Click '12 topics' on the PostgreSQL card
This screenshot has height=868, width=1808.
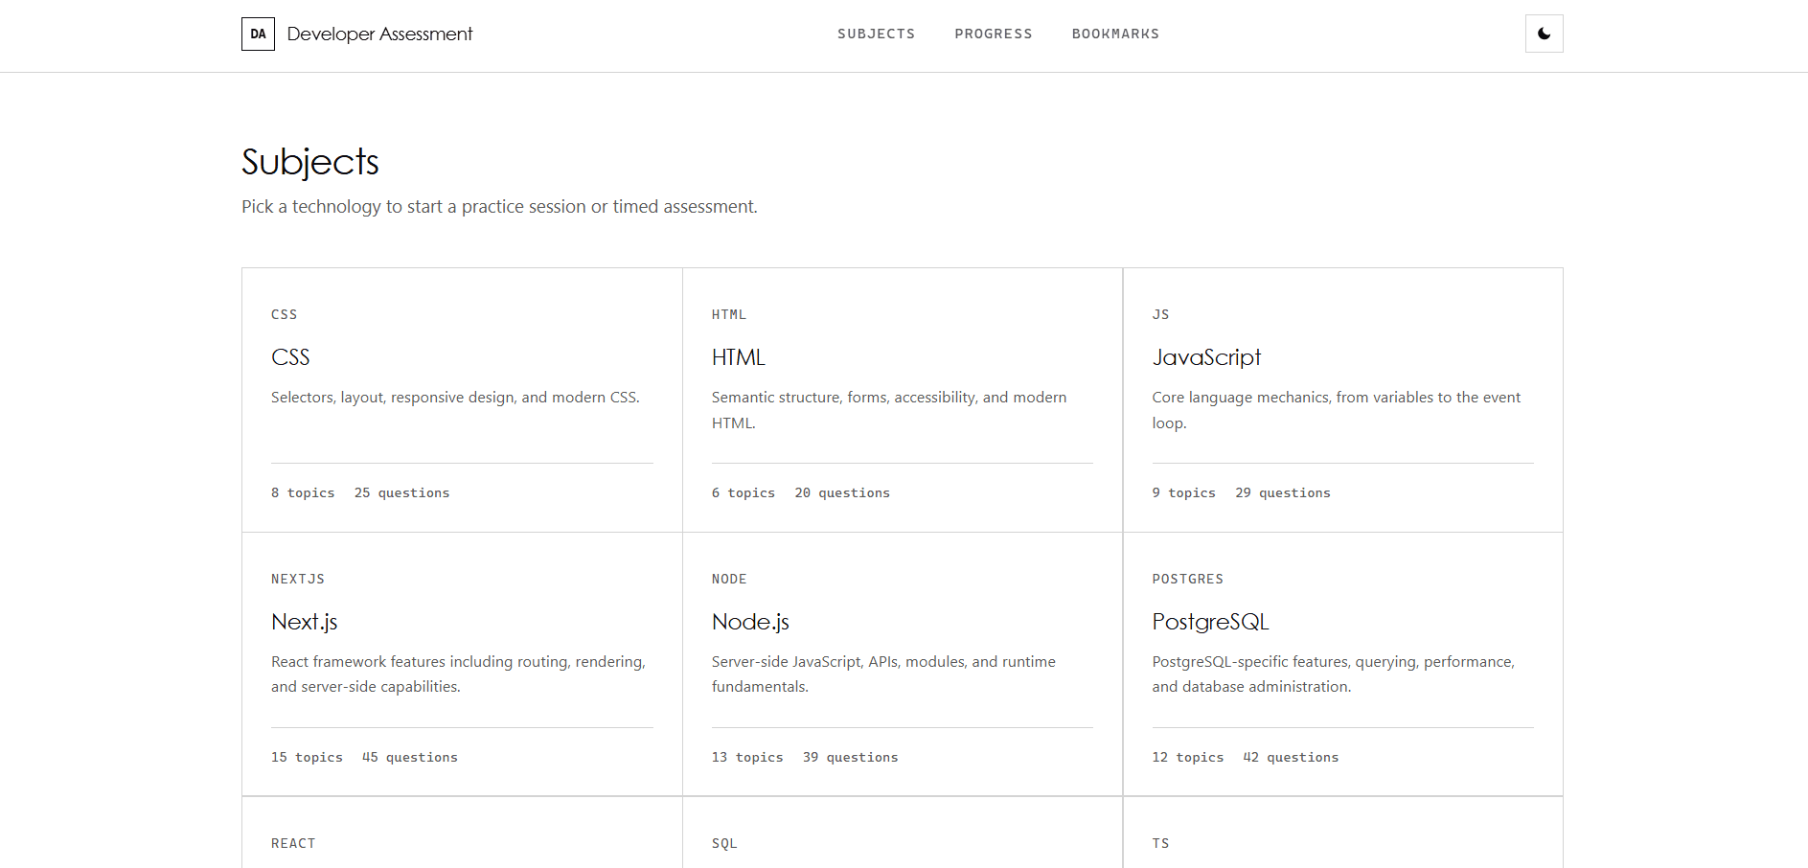coord(1188,757)
